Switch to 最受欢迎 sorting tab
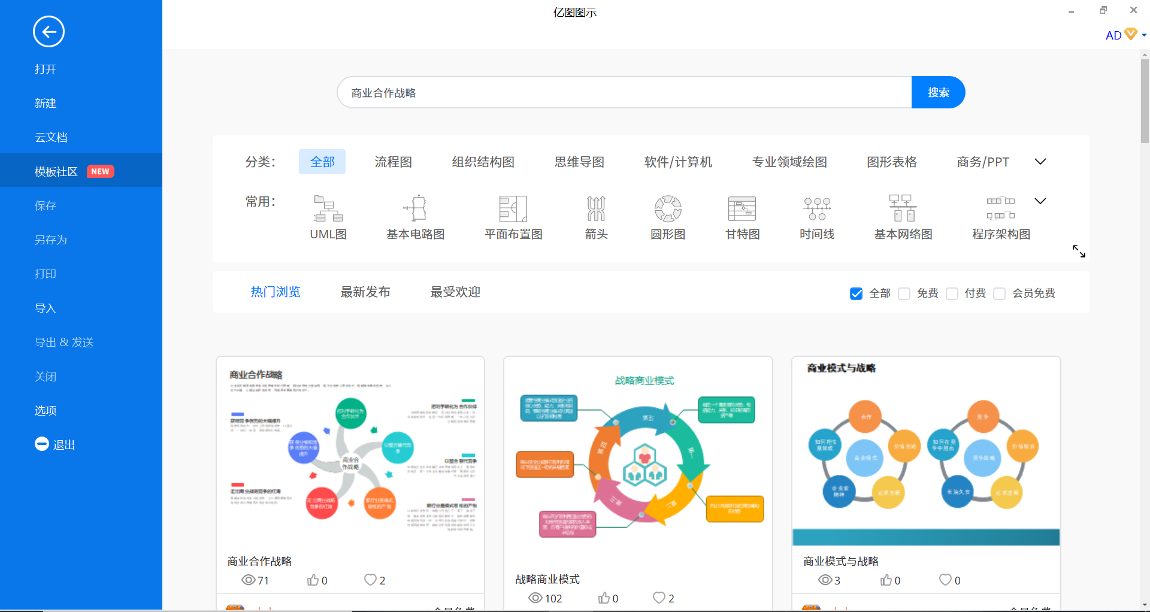The height and width of the screenshot is (612, 1150). 455,292
